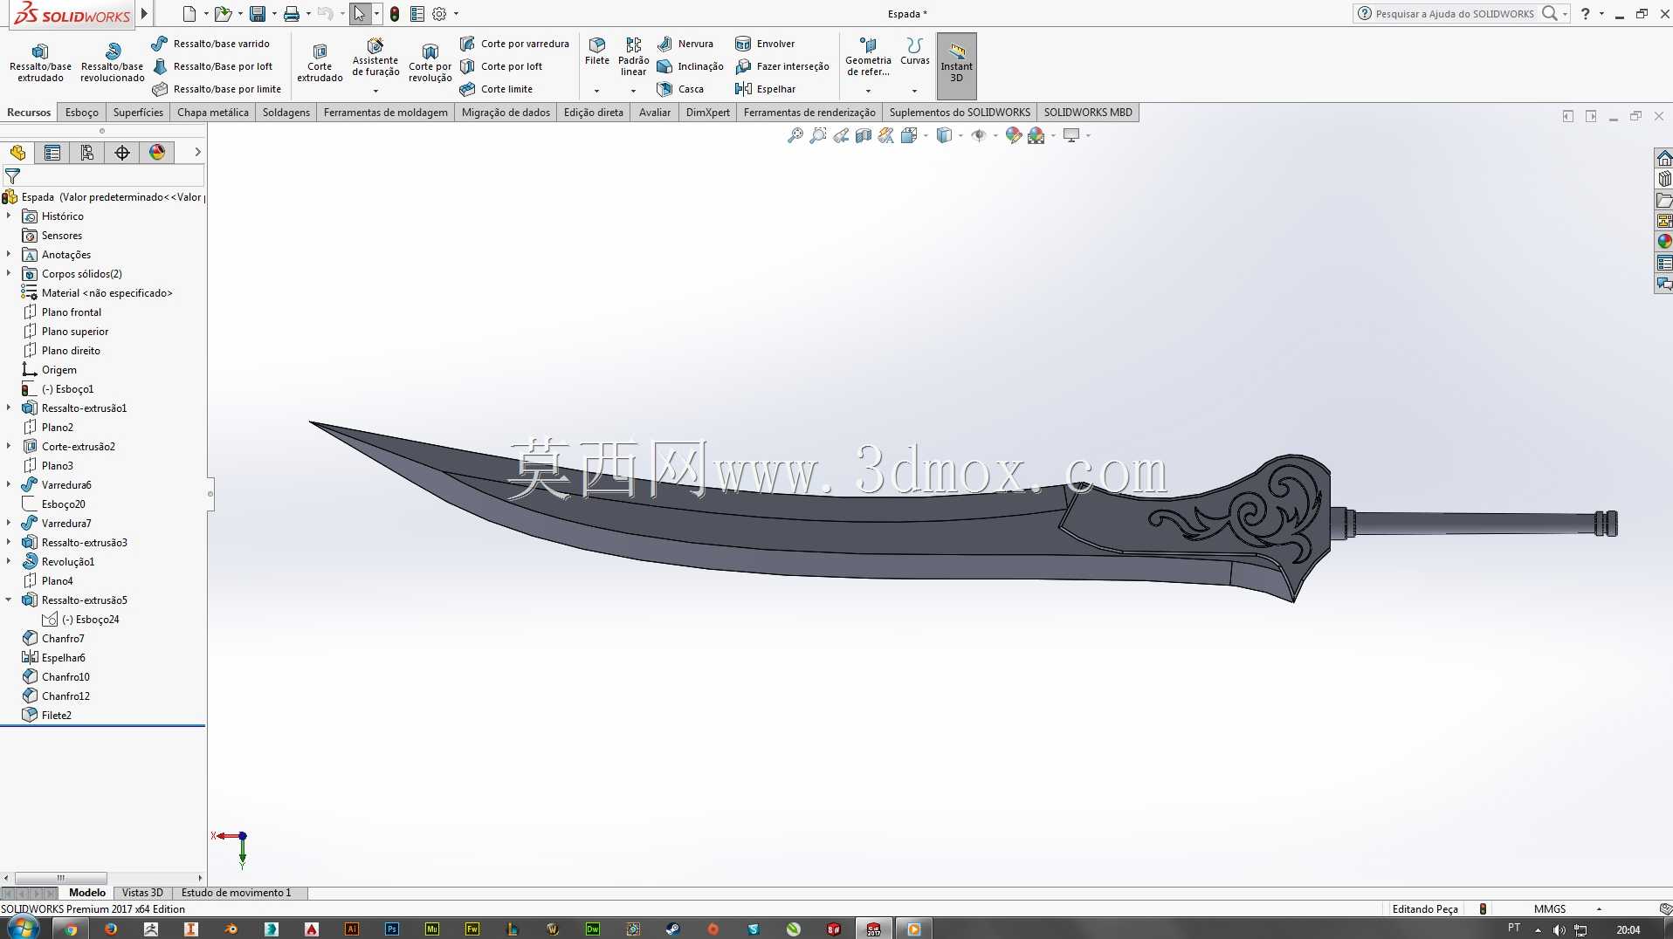Switch to the Superfícies tab

coord(138,113)
